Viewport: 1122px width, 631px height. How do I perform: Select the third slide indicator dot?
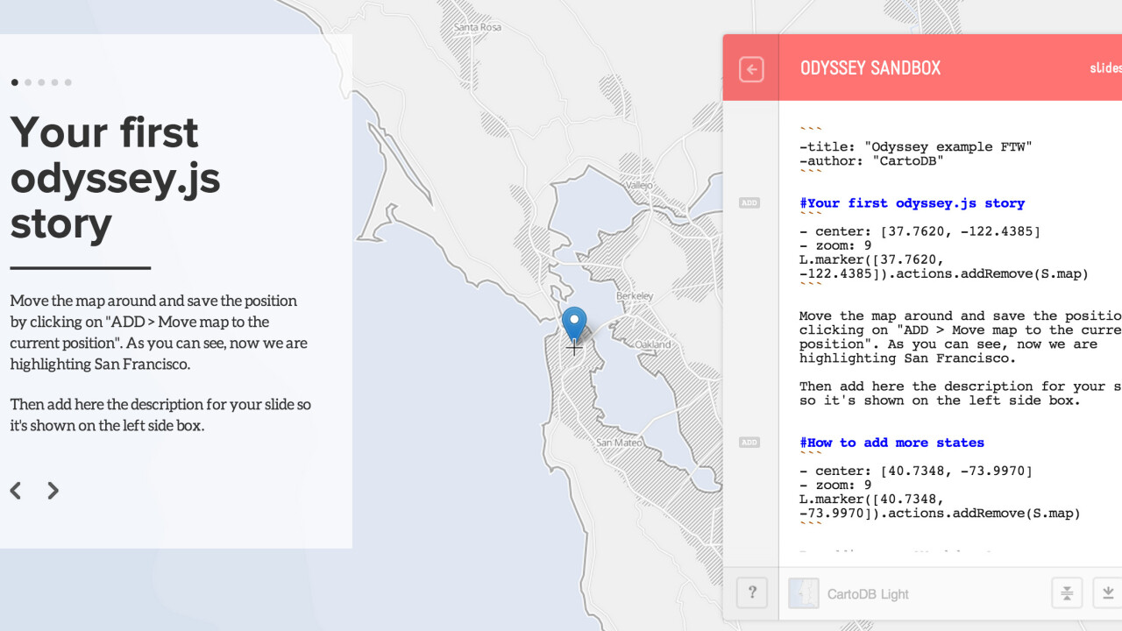coord(41,82)
